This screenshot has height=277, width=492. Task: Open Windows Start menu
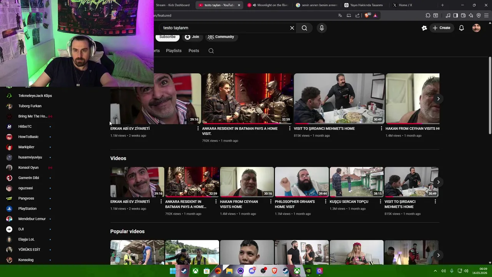pos(173,271)
